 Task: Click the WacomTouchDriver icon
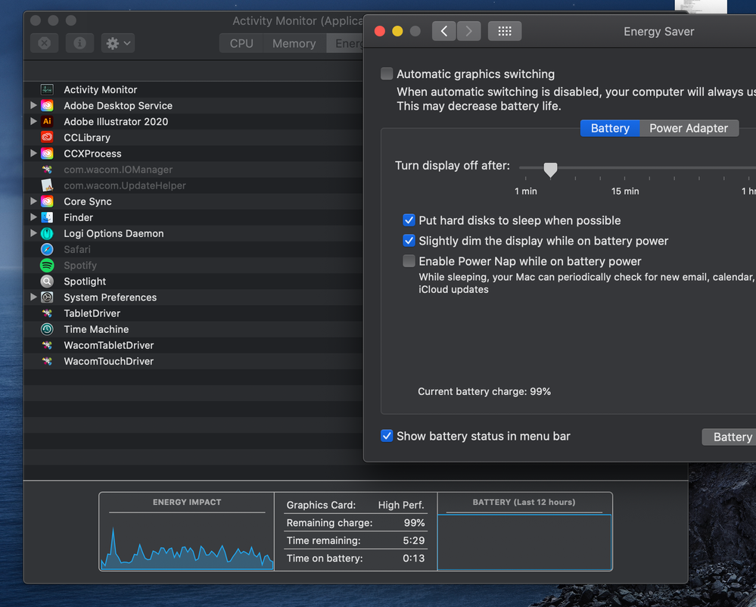pos(47,361)
